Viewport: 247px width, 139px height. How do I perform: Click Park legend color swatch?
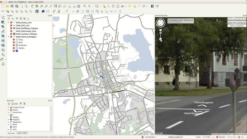17,42
